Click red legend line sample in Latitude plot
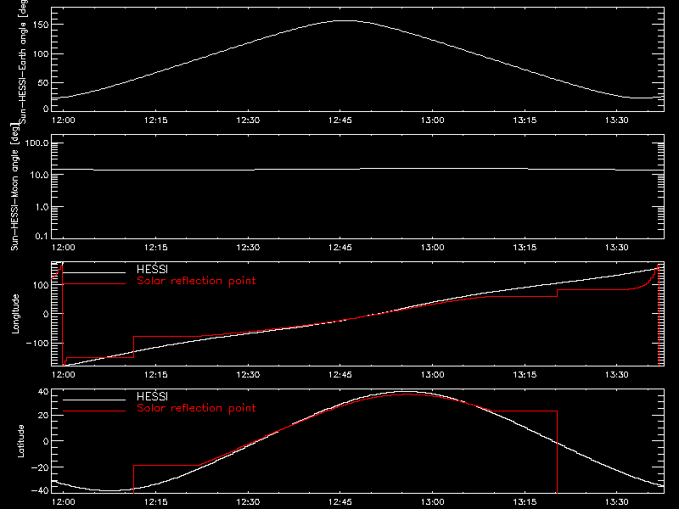The width and height of the screenshot is (679, 509). [x=94, y=411]
